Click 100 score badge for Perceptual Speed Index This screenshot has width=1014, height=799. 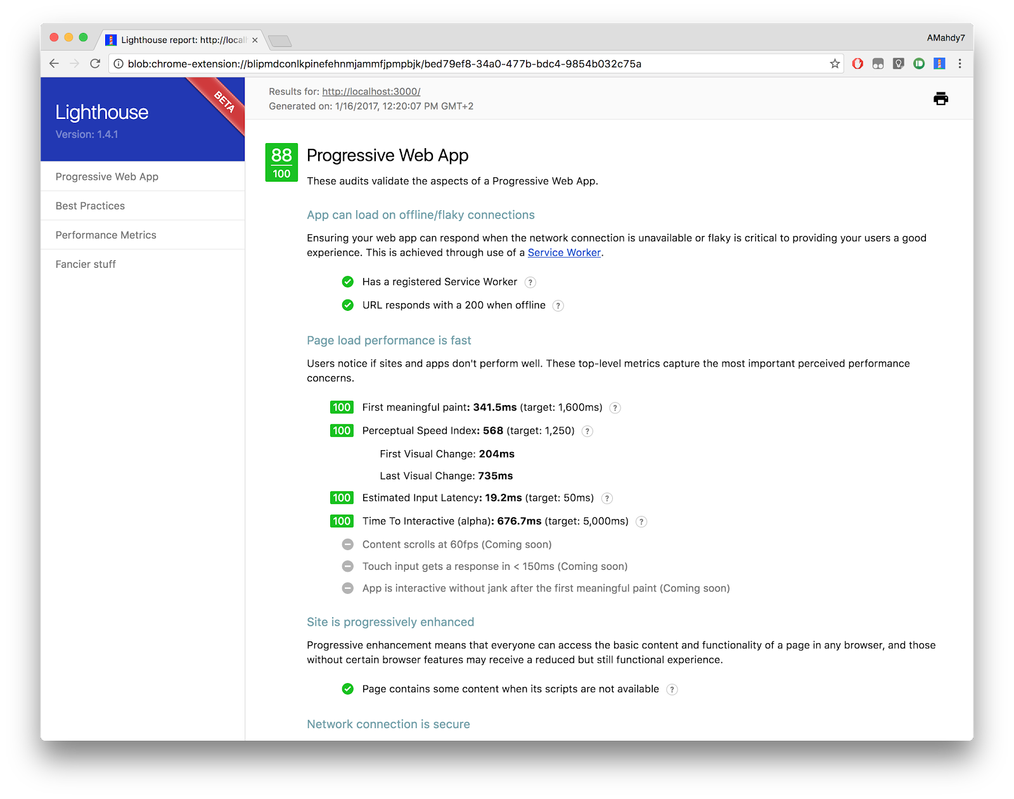342,431
